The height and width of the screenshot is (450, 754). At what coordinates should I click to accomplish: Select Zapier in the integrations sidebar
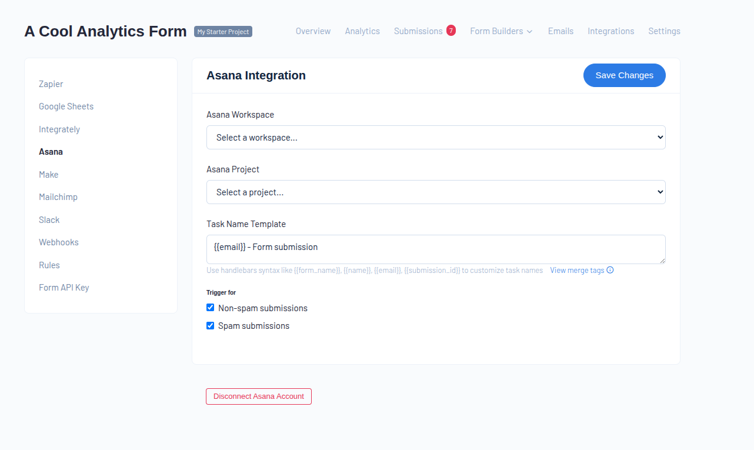pos(51,84)
